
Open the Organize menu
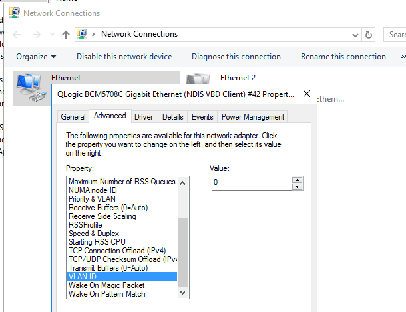pos(36,57)
